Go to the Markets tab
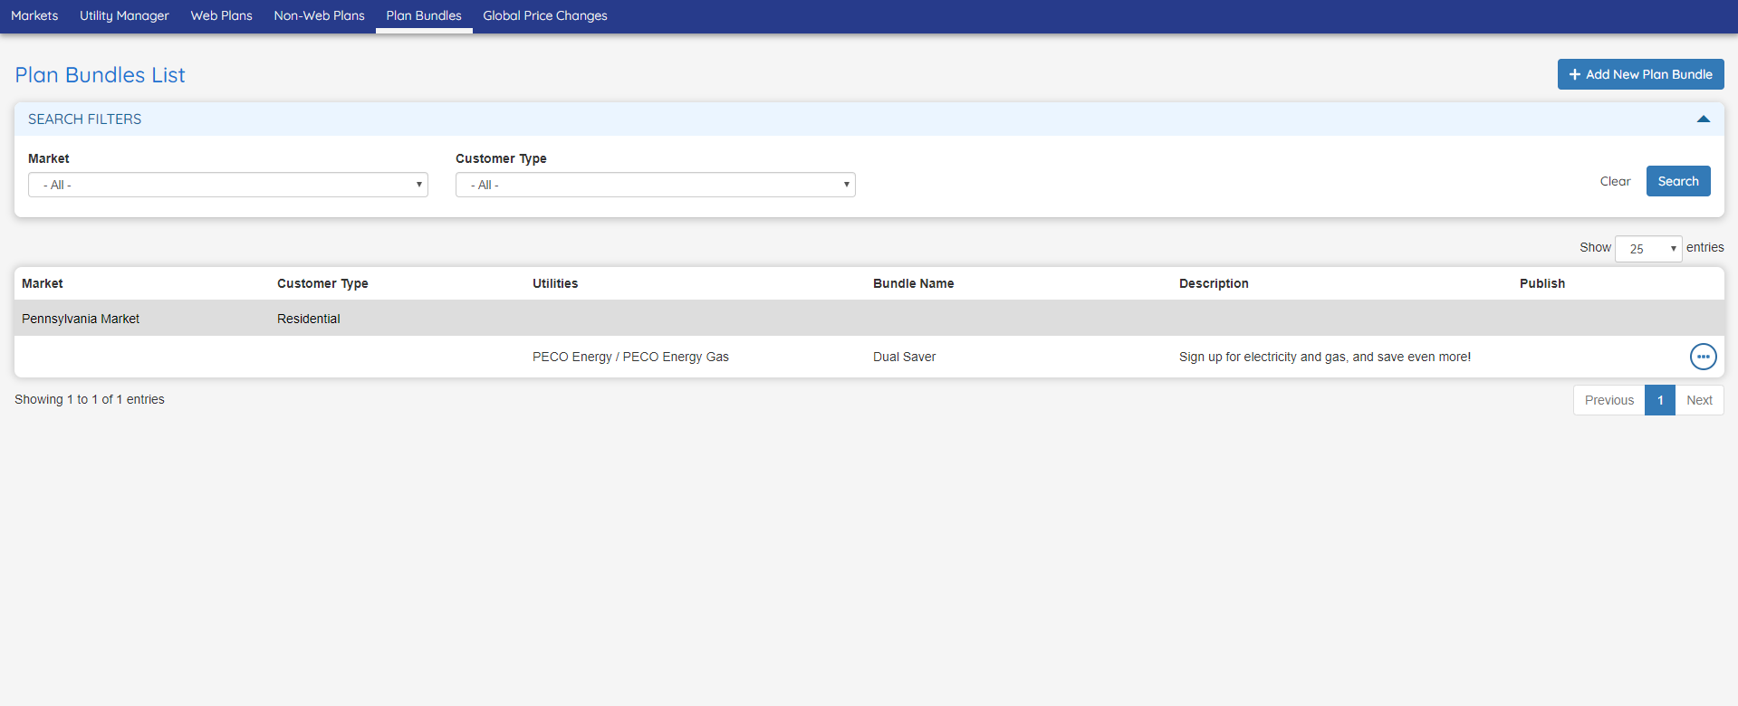Image resolution: width=1738 pixels, height=706 pixels. (34, 15)
